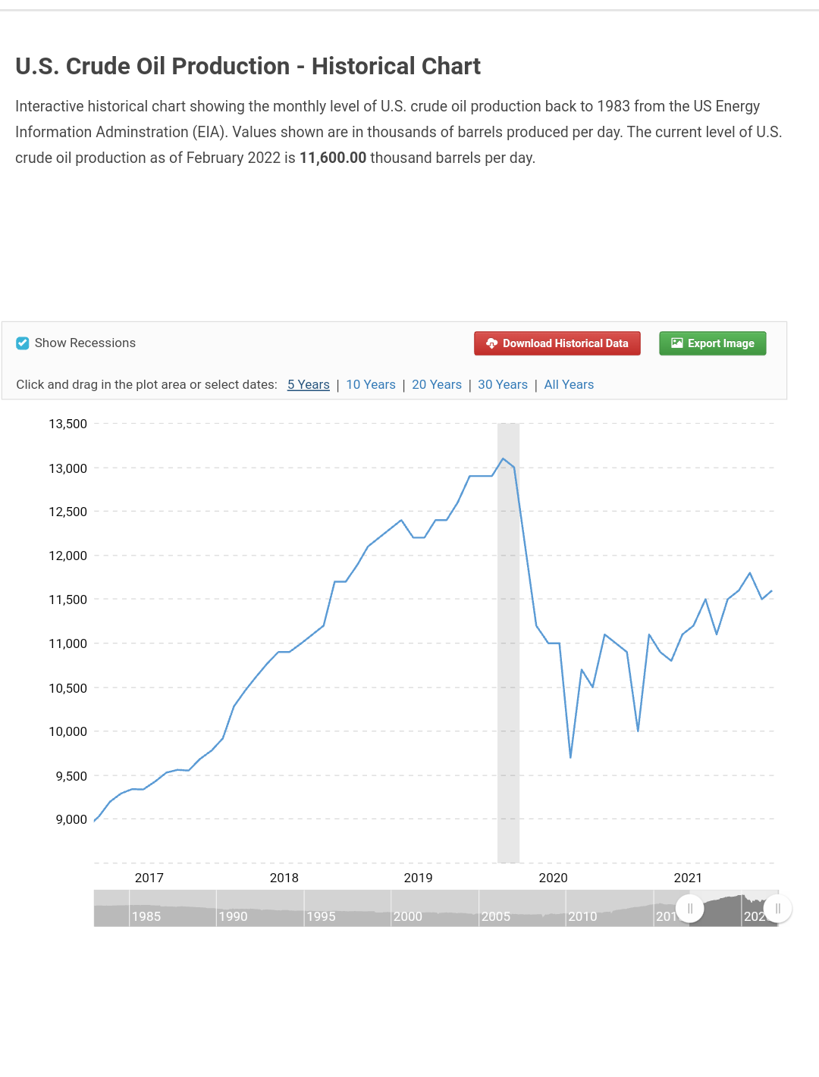Click the picture icon on Export Image

677,343
